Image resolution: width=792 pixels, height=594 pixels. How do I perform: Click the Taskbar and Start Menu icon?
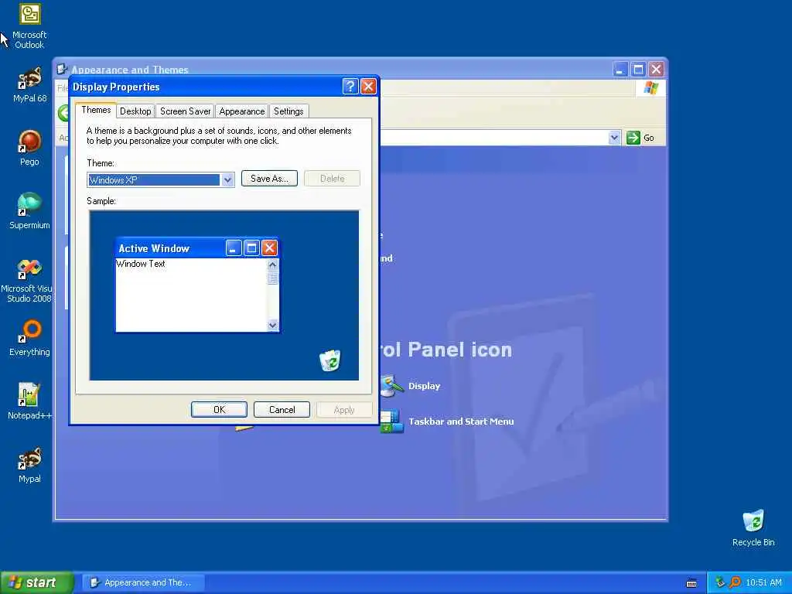point(392,422)
